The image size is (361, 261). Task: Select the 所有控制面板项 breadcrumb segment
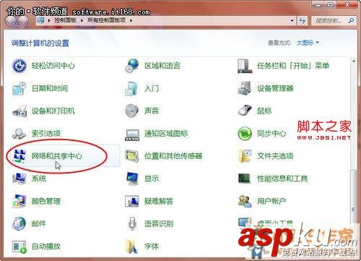(x=106, y=20)
